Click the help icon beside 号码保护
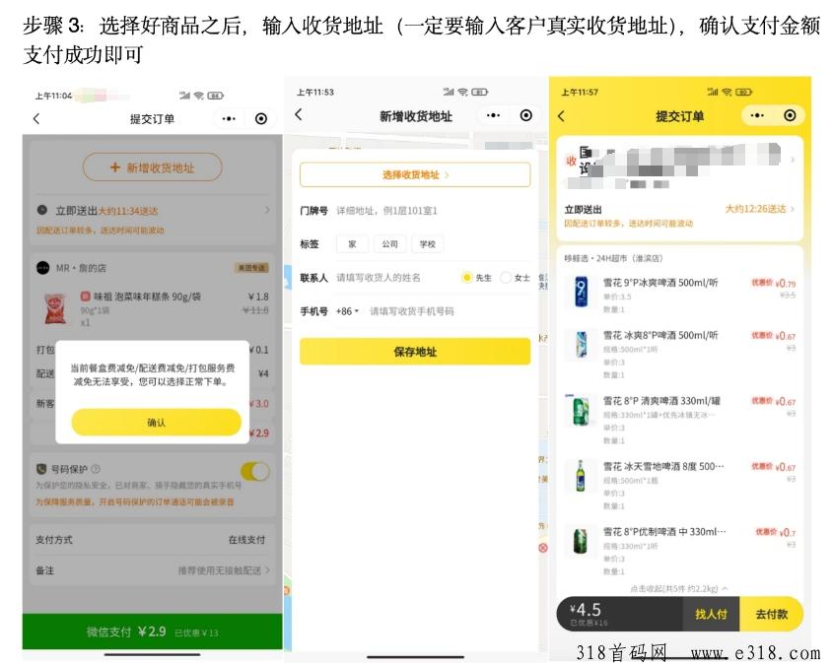Image resolution: width=833 pixels, height=663 pixels. tap(96, 469)
